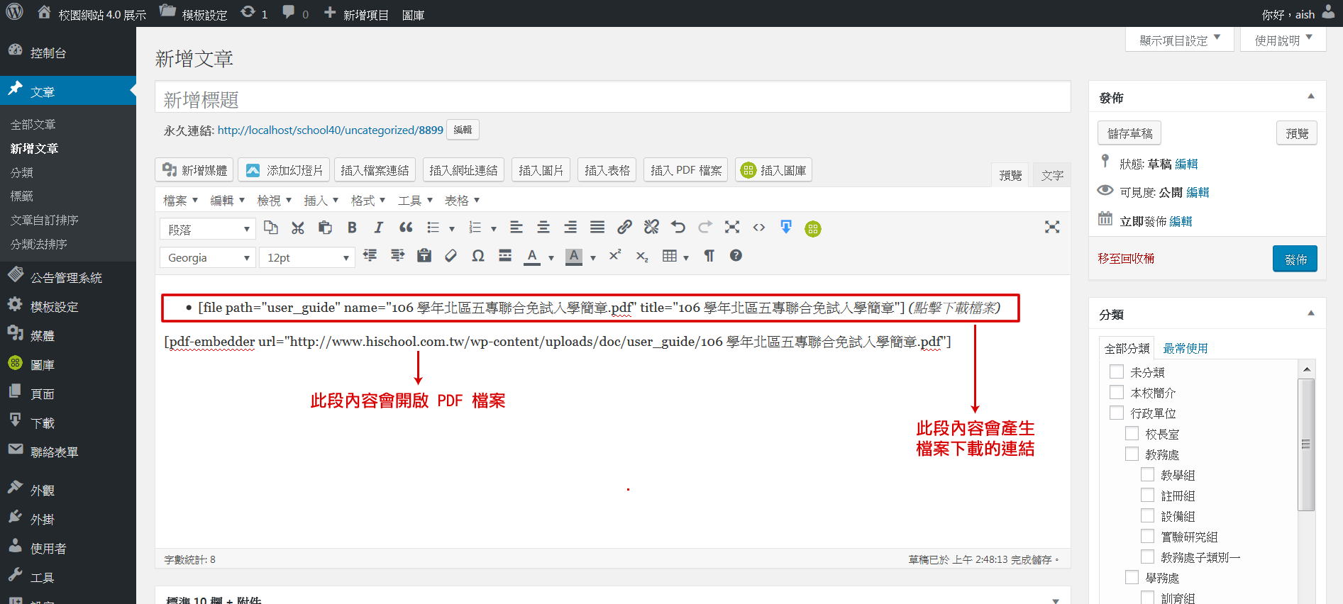Enable the 教學組 category checkbox
The width and height of the screenshot is (1343, 604).
[x=1148, y=474]
